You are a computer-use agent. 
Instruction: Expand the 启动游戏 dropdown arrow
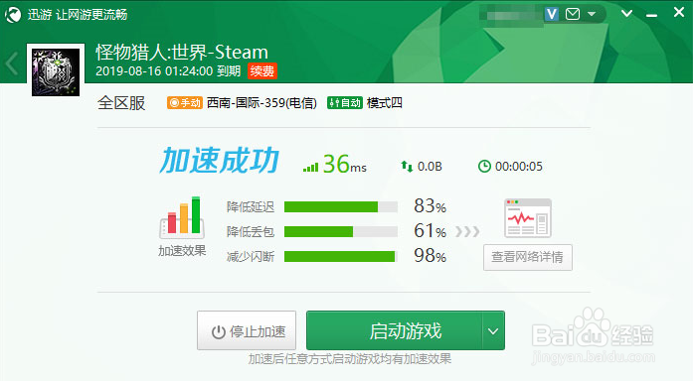[x=493, y=330]
